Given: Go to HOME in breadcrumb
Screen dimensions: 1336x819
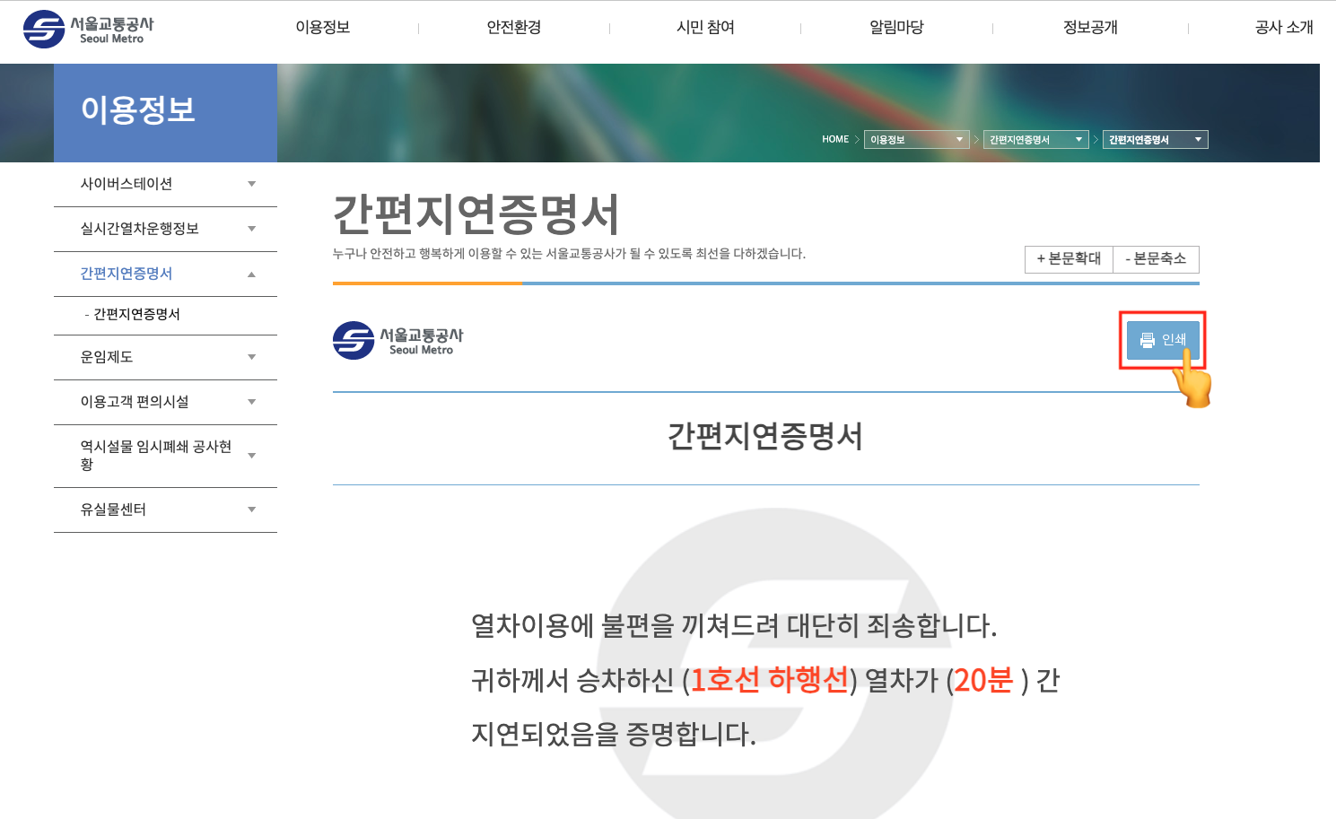Looking at the screenshot, I should 835,139.
